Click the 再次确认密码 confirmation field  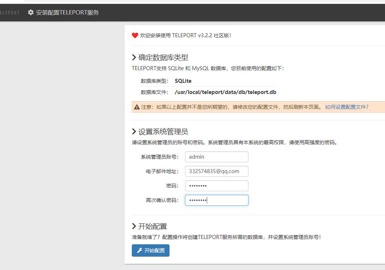click(217, 200)
